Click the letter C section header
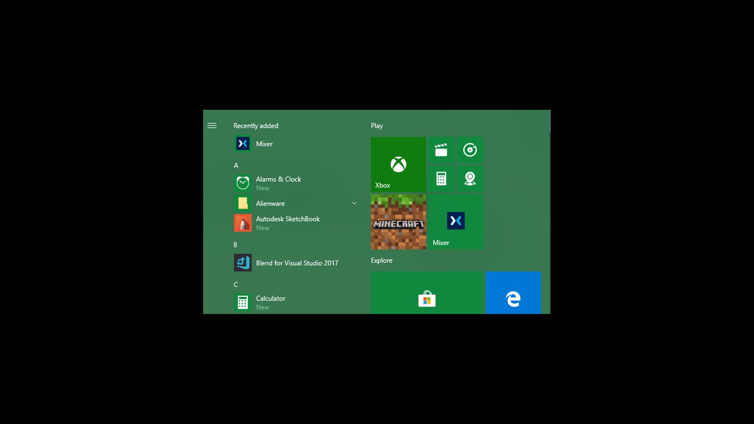 coord(236,284)
